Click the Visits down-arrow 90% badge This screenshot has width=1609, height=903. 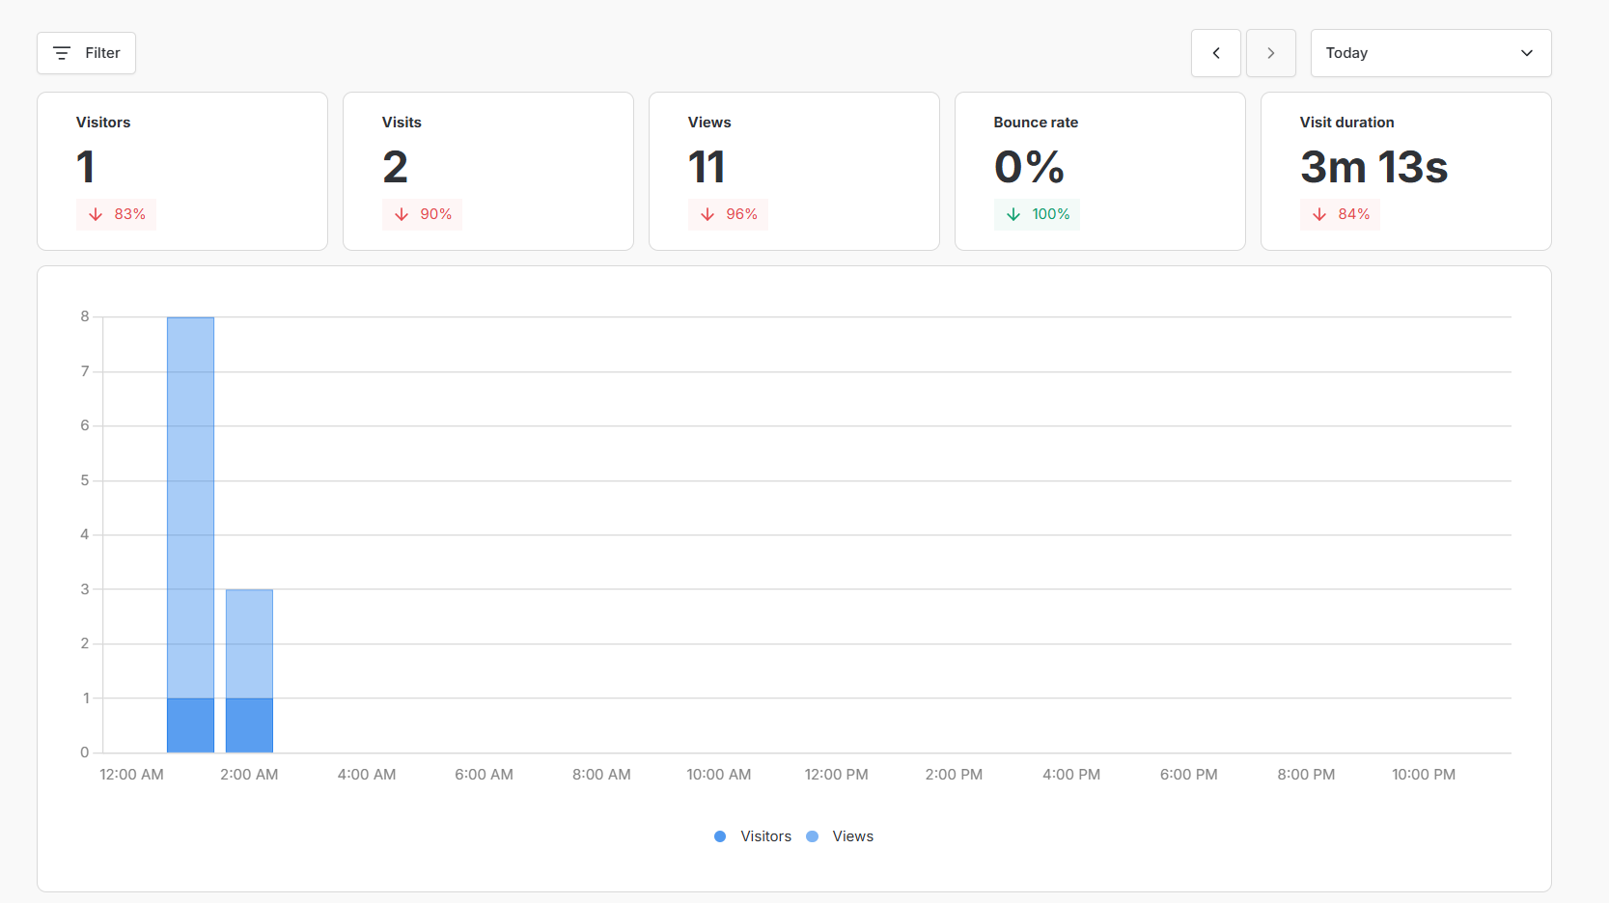point(422,214)
